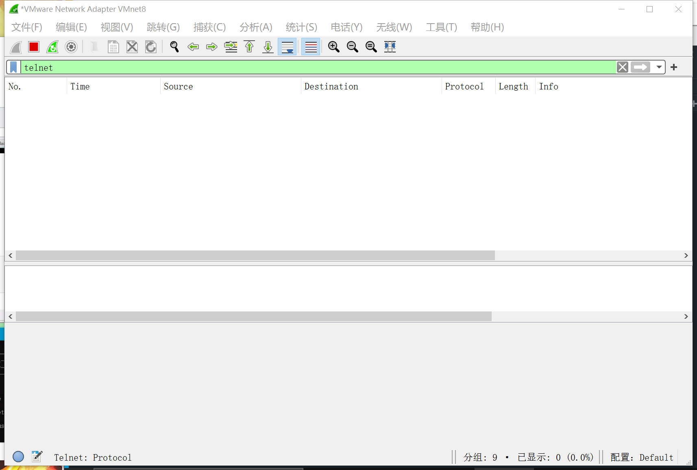Click Go to specified packet icon

pos(231,47)
